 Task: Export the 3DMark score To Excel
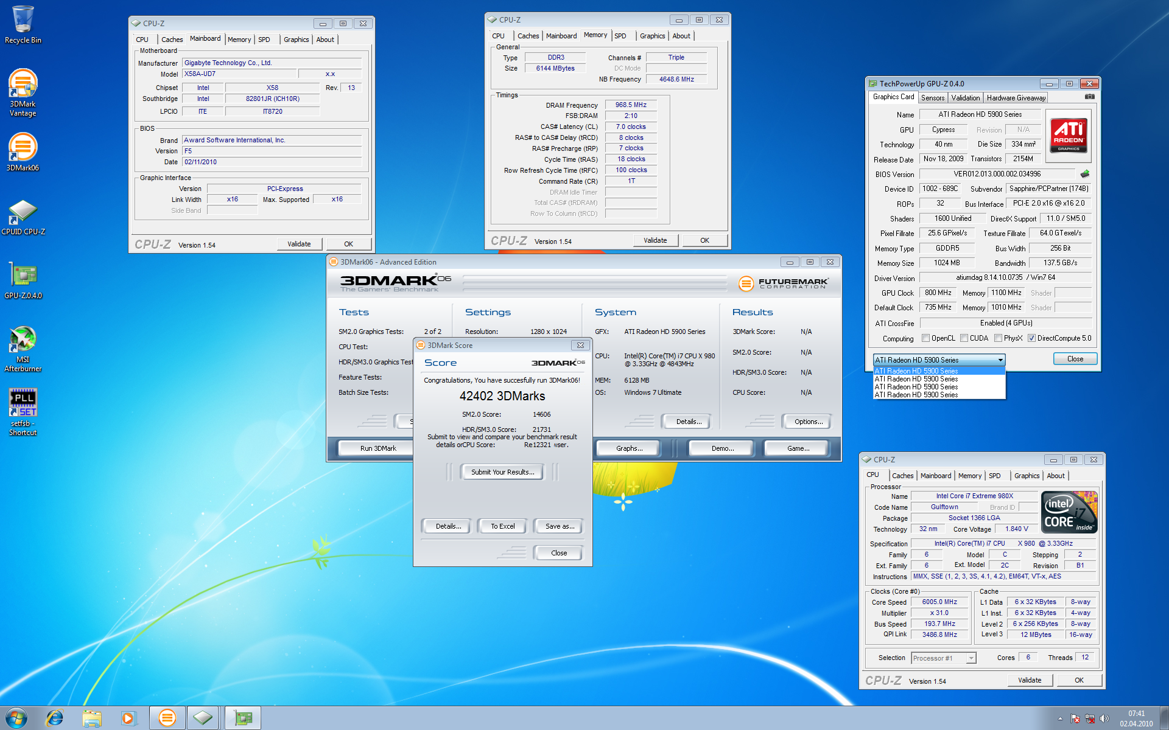(502, 526)
